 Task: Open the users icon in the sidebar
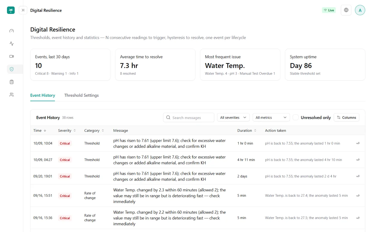tap(12, 95)
